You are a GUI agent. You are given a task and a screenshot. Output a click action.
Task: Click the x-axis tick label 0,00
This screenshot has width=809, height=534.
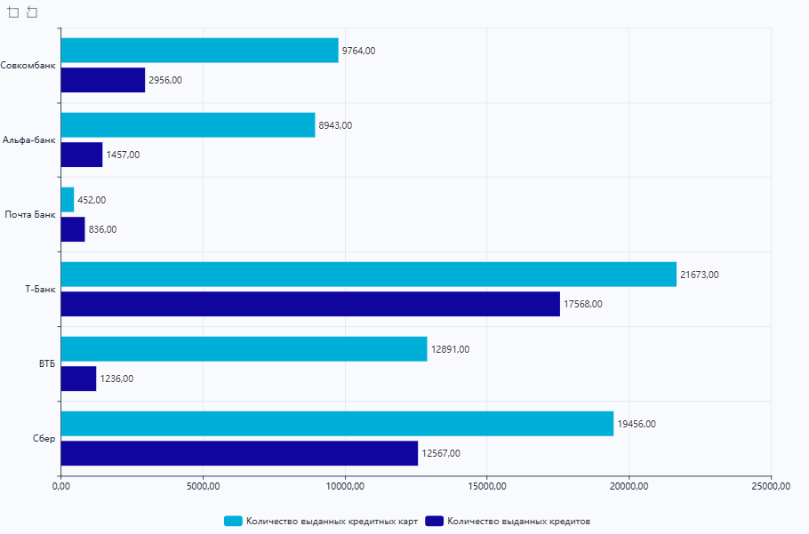pyautogui.click(x=61, y=487)
